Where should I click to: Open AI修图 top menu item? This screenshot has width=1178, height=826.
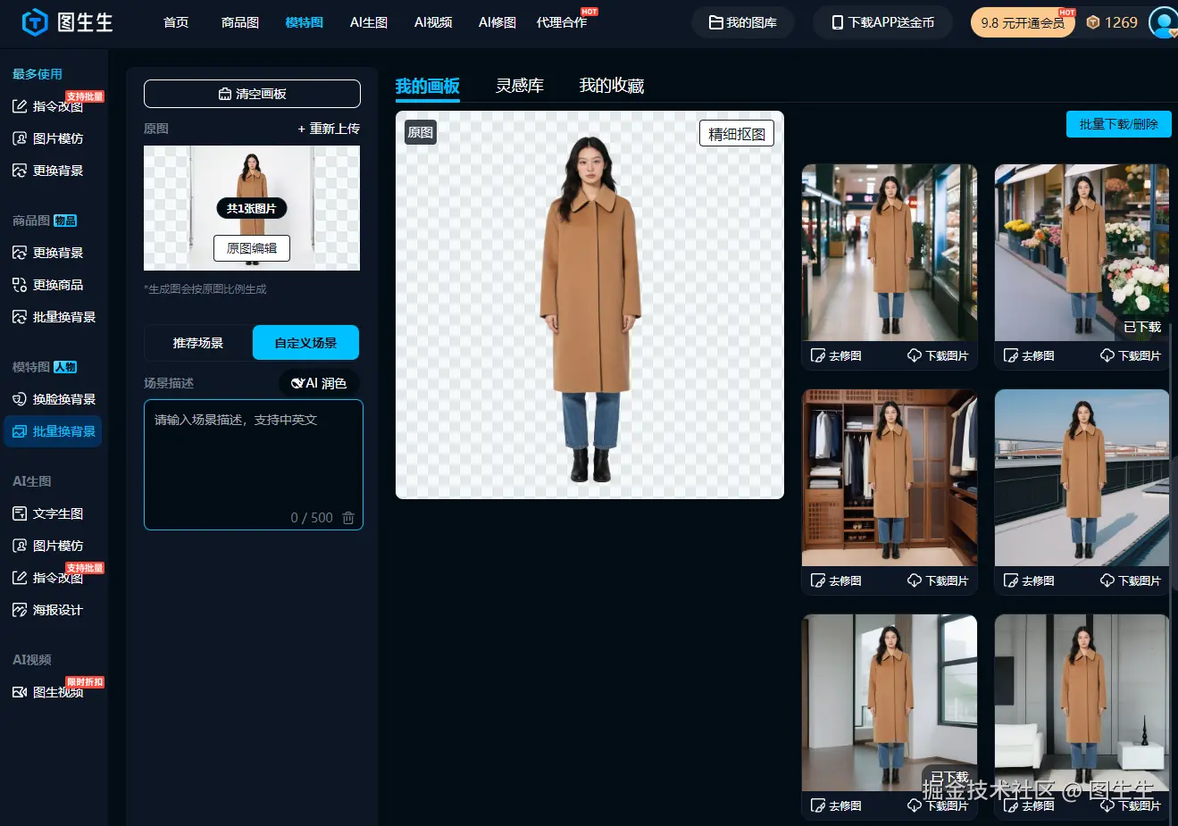click(497, 22)
